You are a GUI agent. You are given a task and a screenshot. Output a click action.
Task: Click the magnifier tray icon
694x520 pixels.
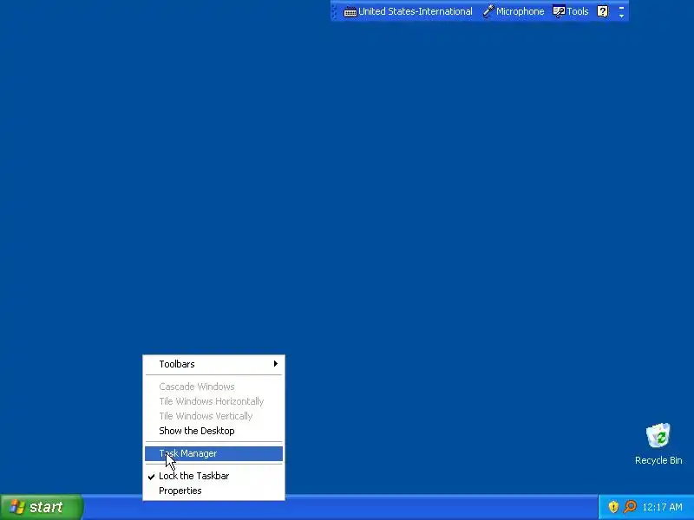[x=630, y=507]
